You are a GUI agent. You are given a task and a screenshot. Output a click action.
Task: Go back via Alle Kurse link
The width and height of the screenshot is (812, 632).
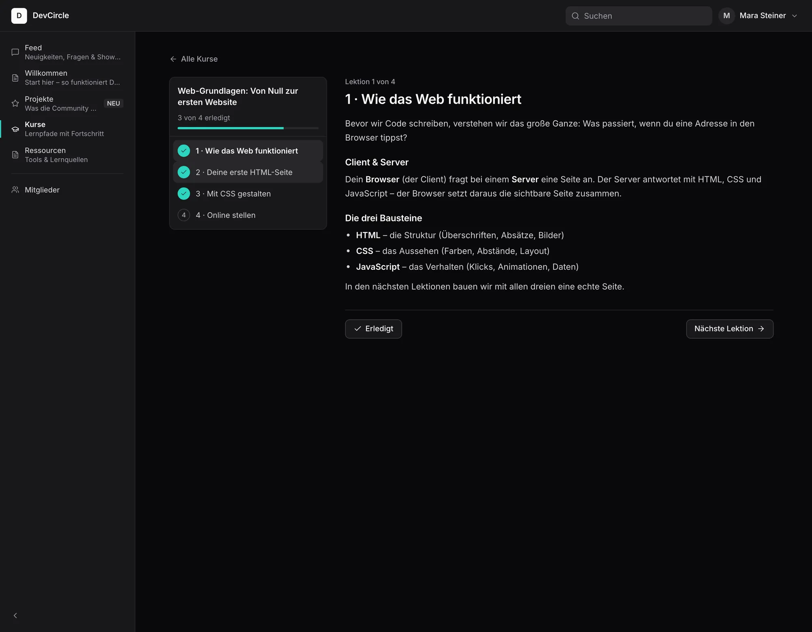pos(194,59)
